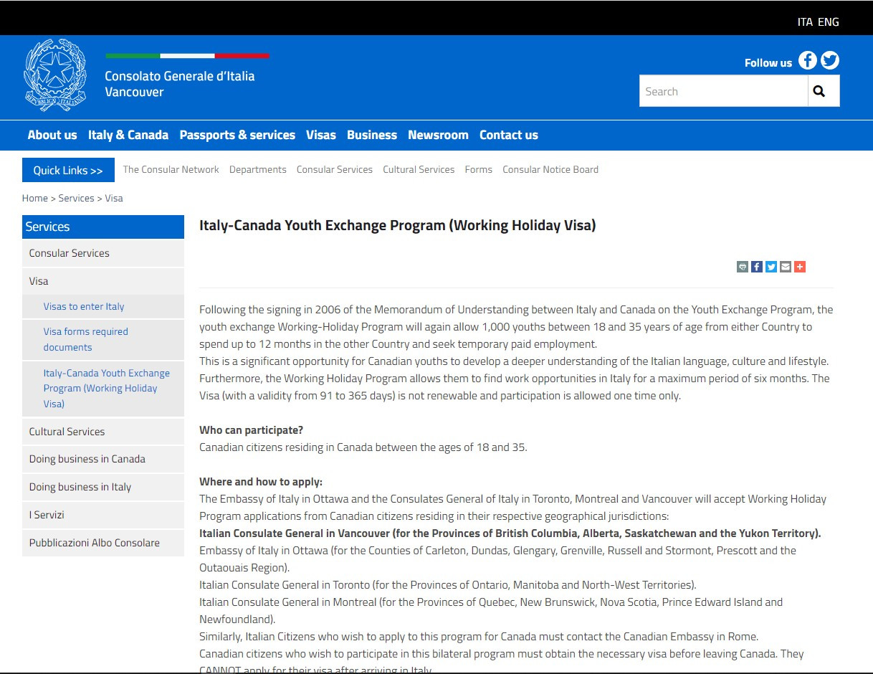Select Visa in the sidebar menu
873x674 pixels.
click(x=103, y=281)
